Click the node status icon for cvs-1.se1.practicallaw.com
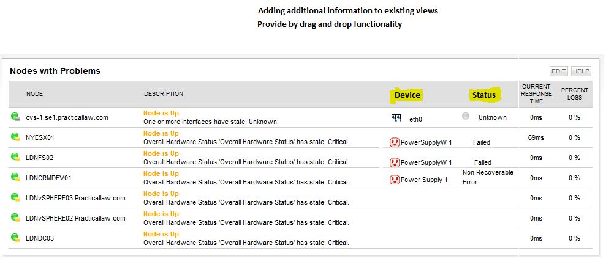 15,116
